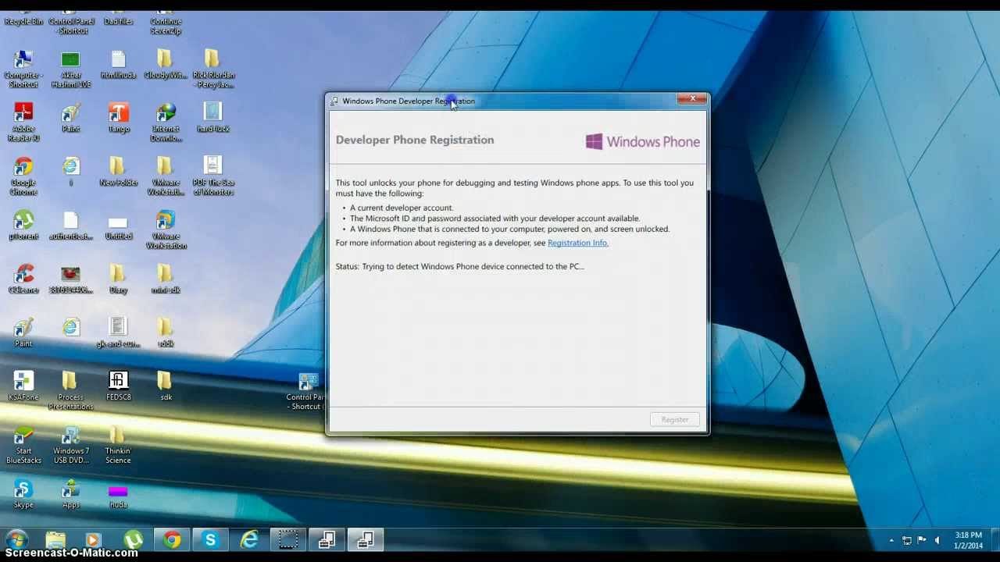Screen dimensions: 1000x562
Task: Select the Tango shortcut icon
Action: (118, 119)
